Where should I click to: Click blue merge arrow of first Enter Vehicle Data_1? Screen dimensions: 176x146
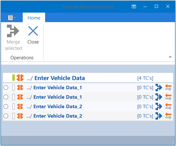pyautogui.click(x=159, y=87)
